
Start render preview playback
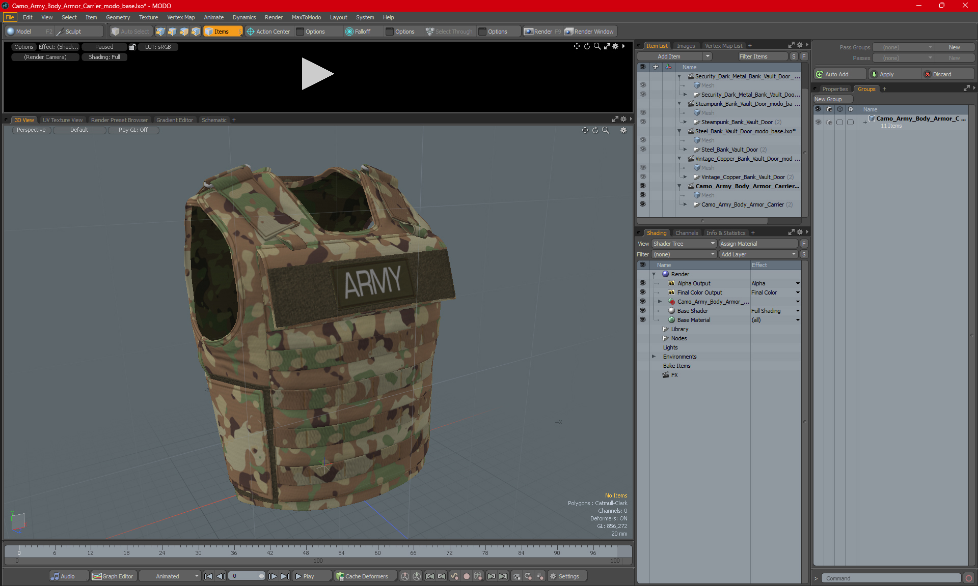pos(317,74)
